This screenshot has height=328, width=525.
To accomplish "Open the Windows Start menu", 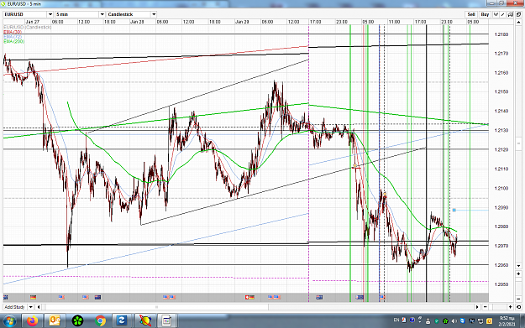I will (x=9, y=321).
